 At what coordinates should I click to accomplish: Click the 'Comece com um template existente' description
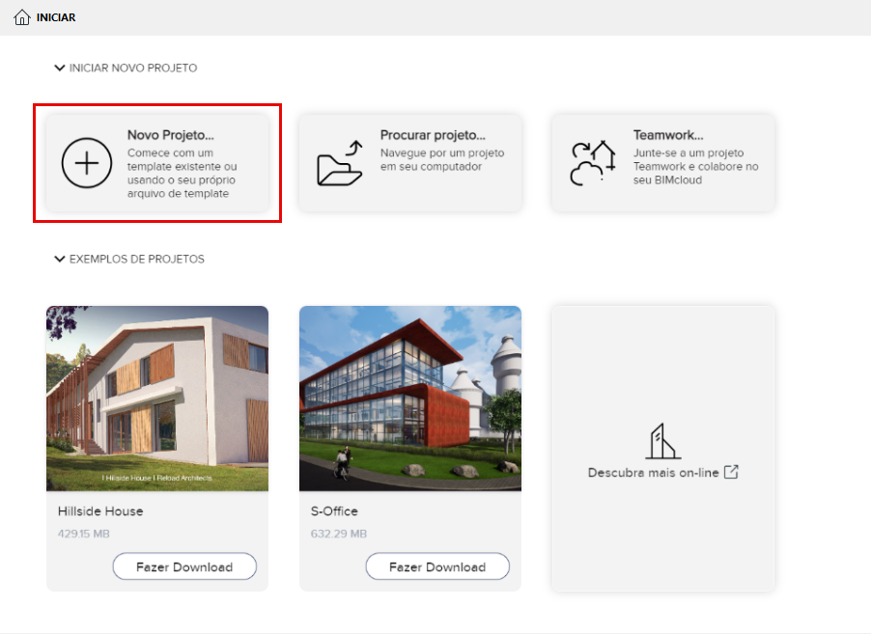point(183,173)
